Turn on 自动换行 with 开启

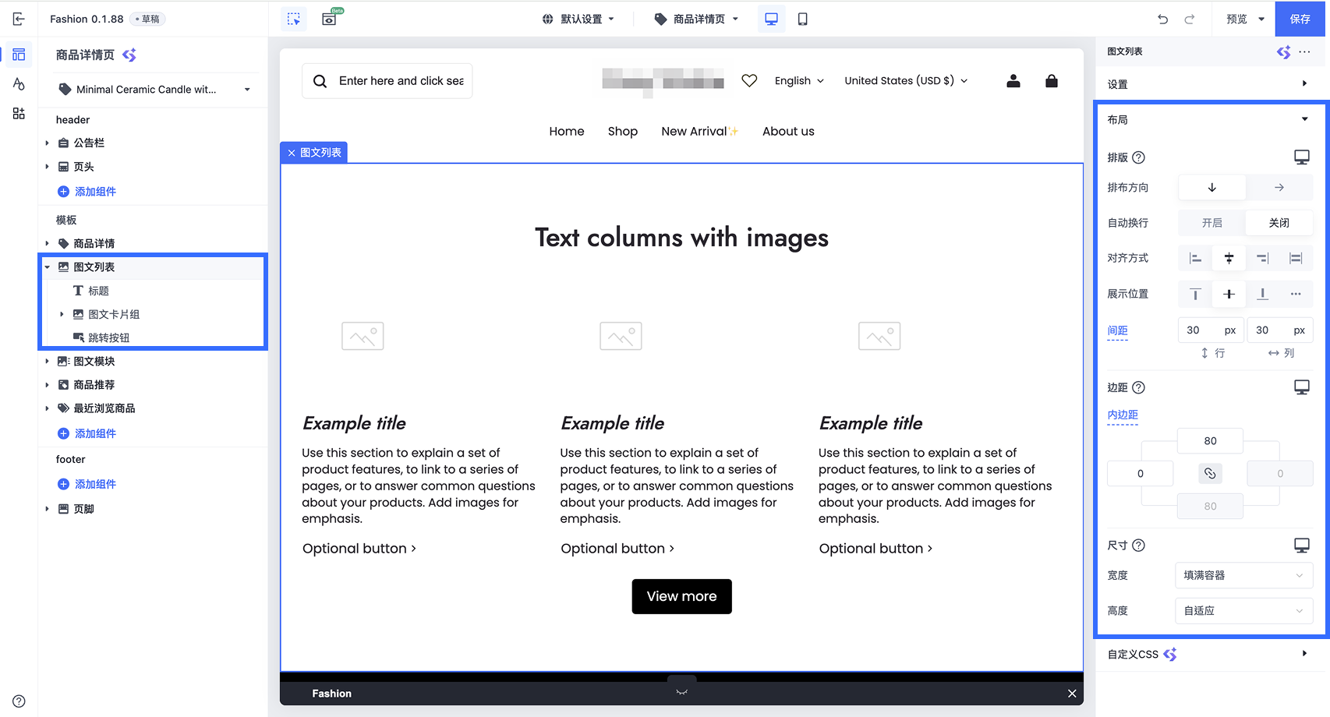click(1212, 223)
